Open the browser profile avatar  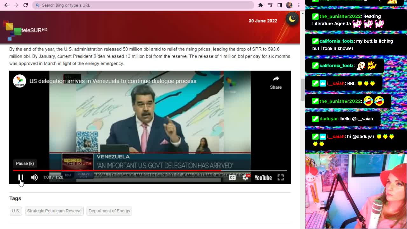coord(289,5)
